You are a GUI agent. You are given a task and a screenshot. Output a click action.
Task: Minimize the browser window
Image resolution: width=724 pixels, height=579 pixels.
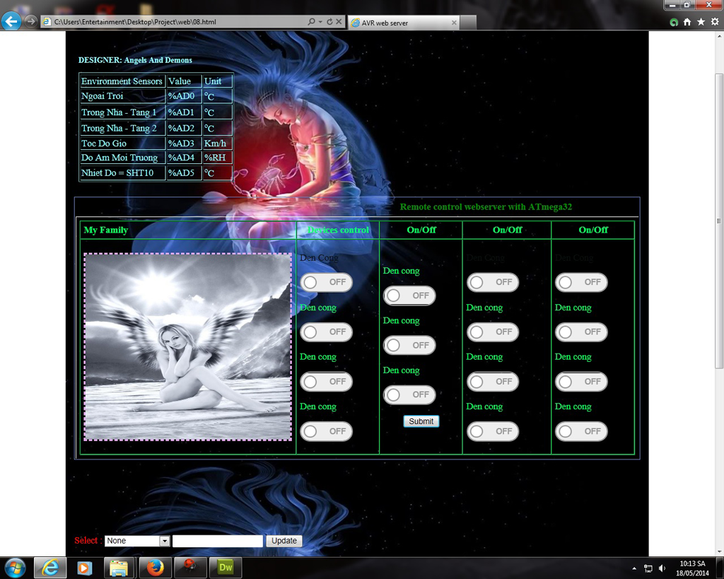672,5
